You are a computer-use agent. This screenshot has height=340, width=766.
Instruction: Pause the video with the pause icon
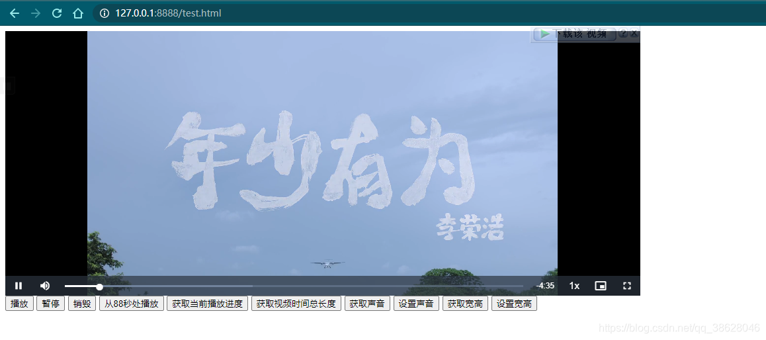18,286
